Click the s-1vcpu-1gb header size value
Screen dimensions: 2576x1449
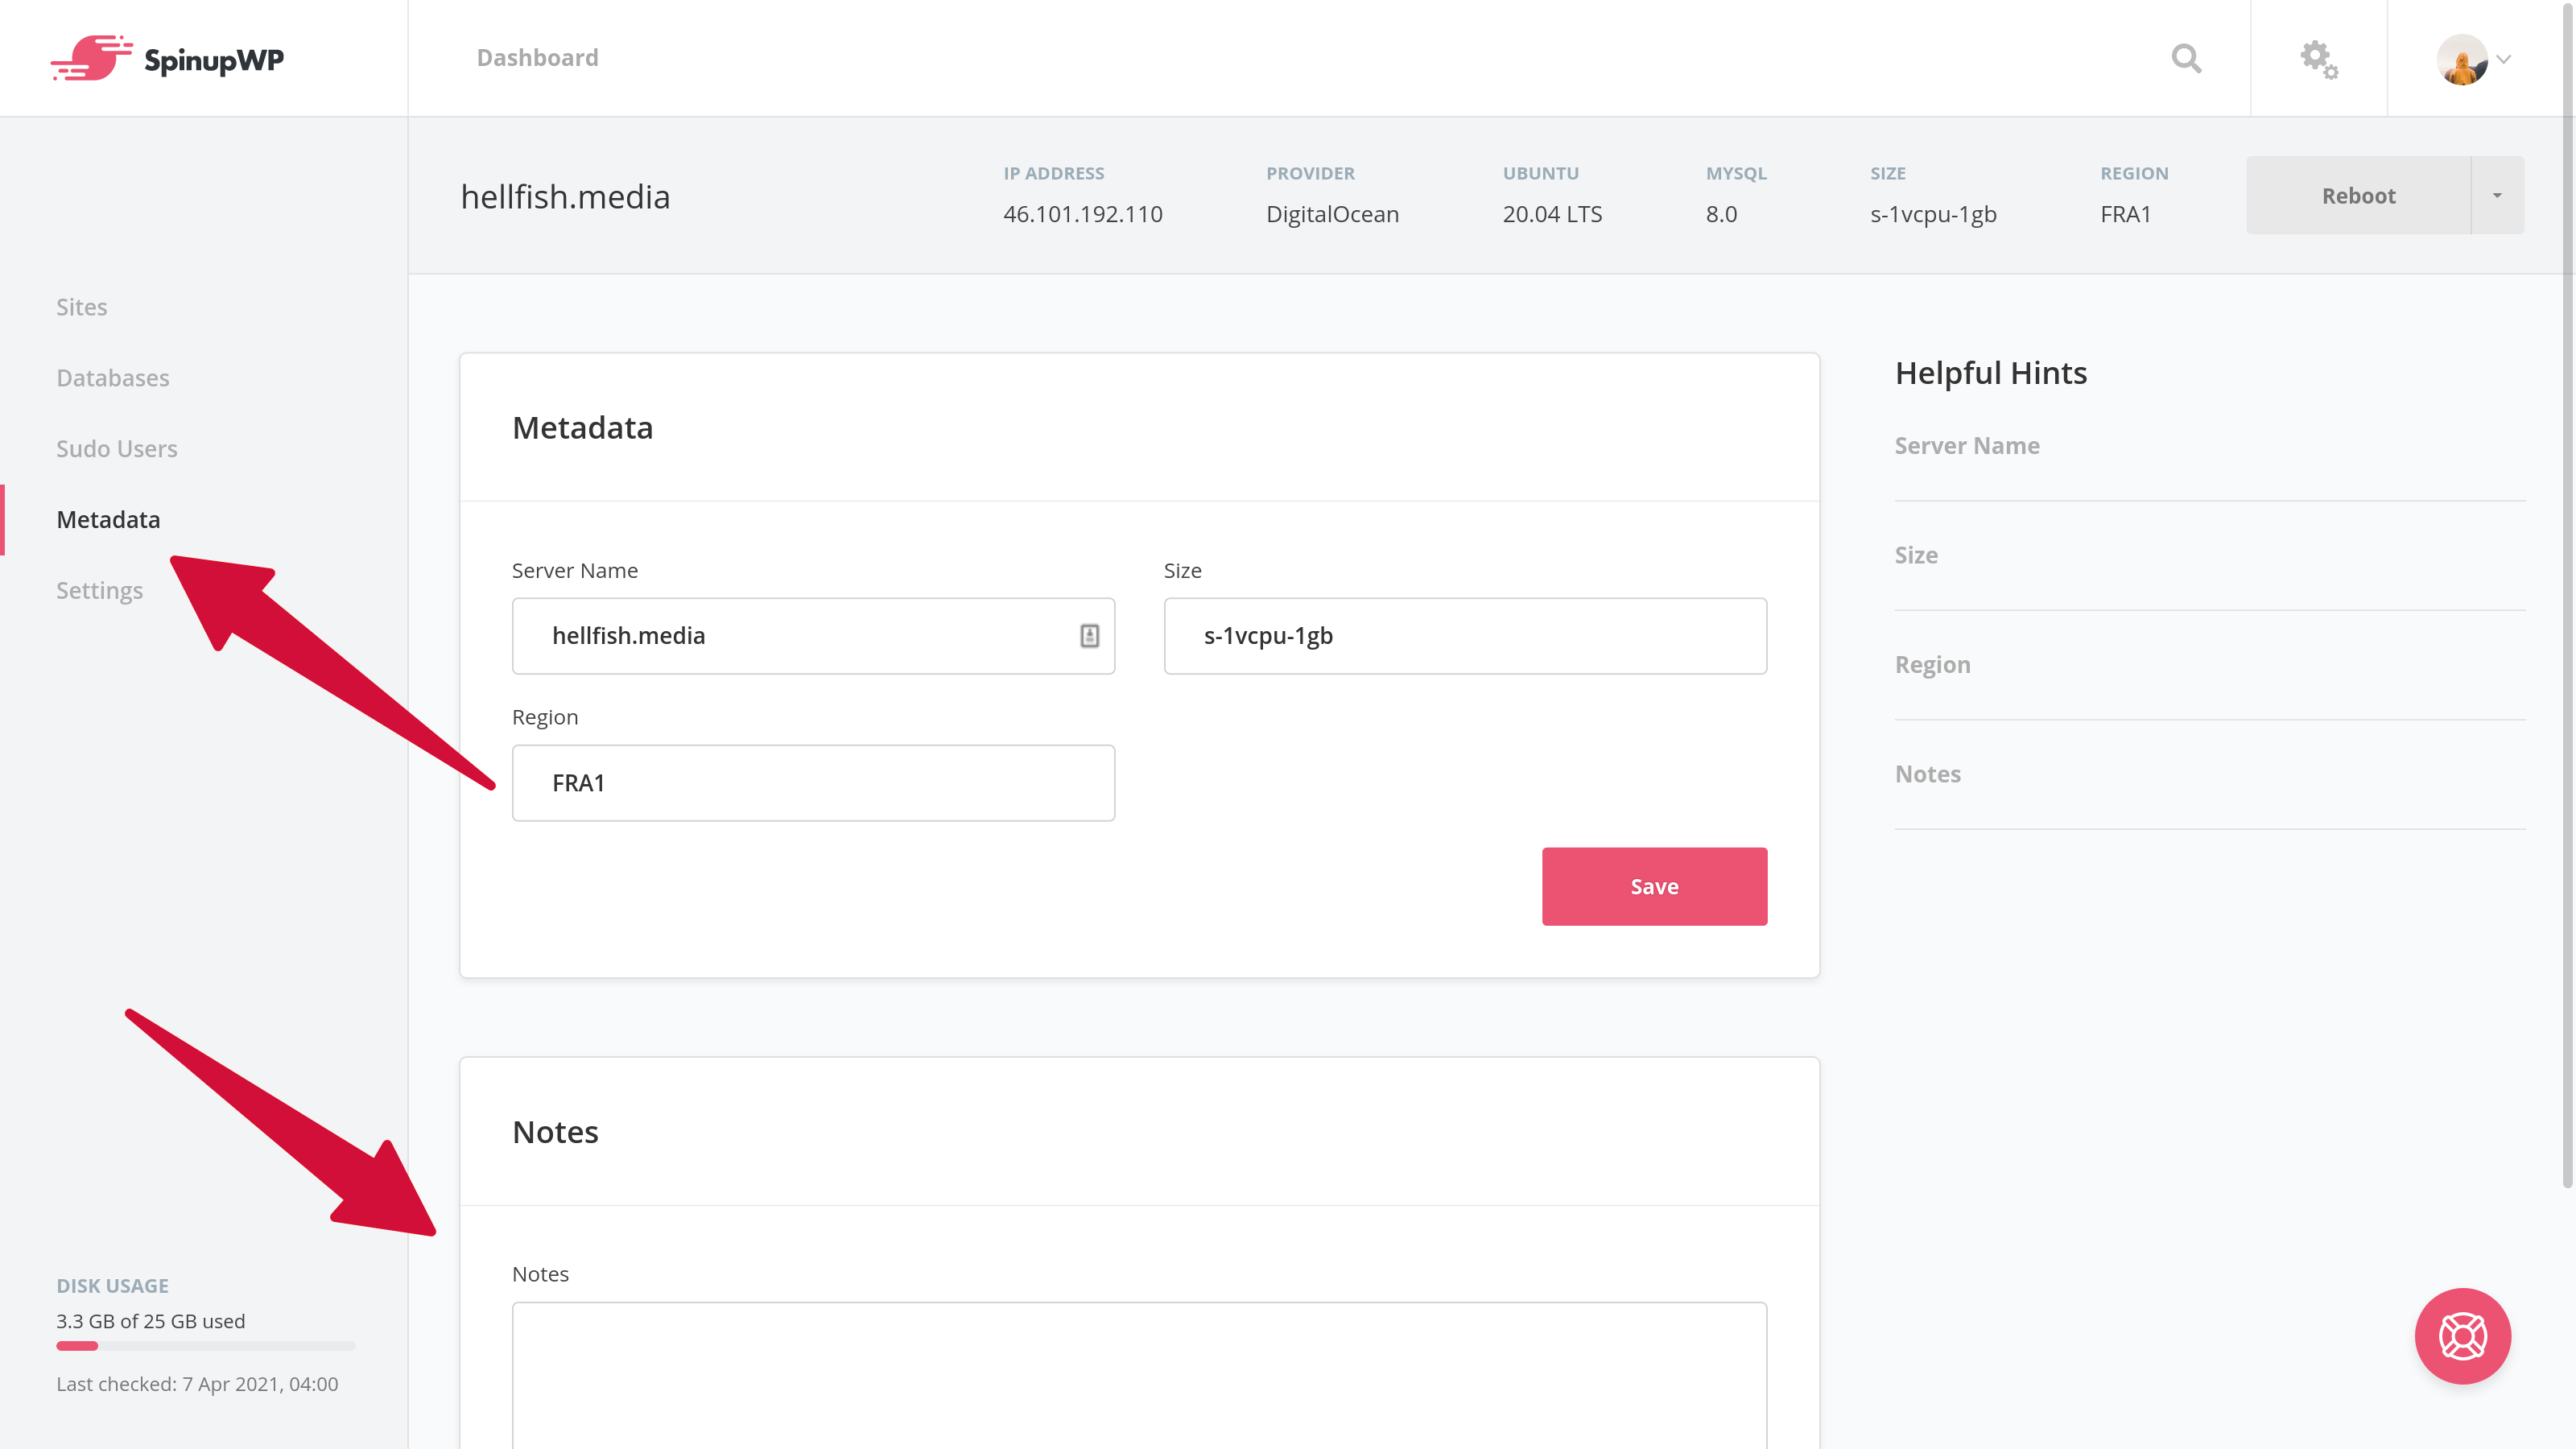coord(1933,214)
